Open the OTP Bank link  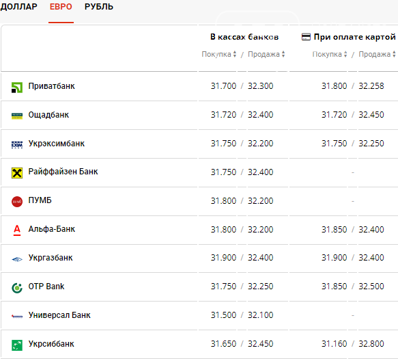click(46, 287)
